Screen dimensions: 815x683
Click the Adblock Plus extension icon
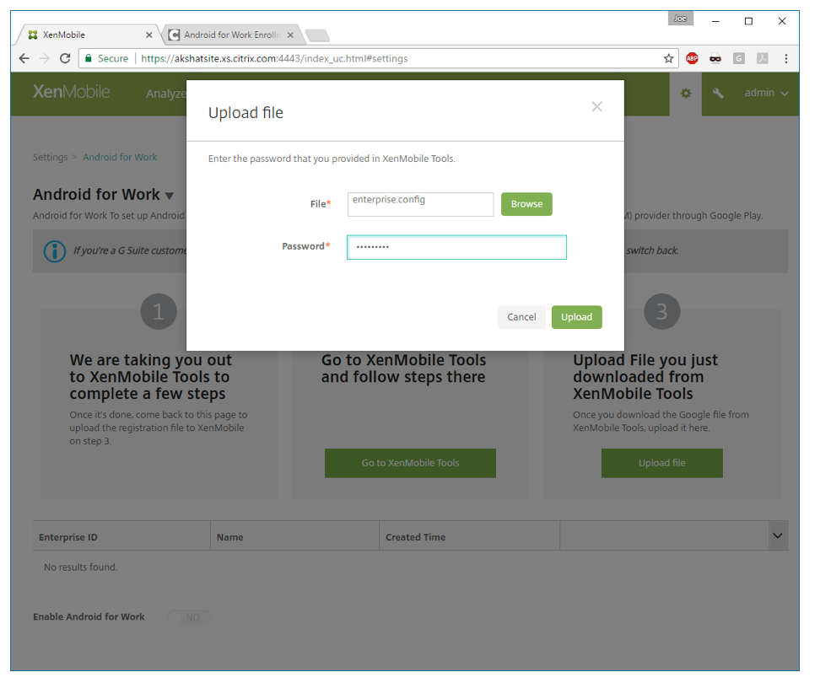[692, 59]
